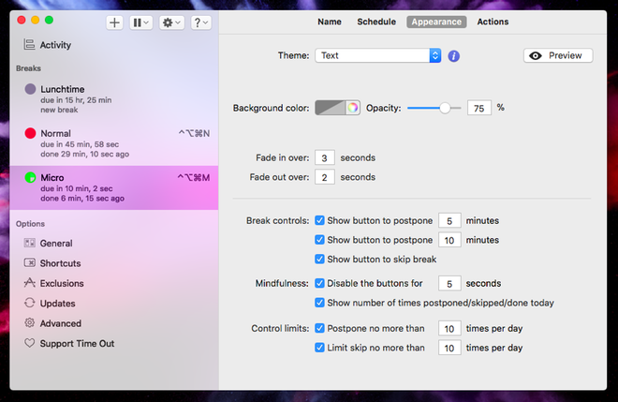This screenshot has height=402, width=618.
Task: Uncheck Disable the buttons for seconds
Action: (x=320, y=283)
